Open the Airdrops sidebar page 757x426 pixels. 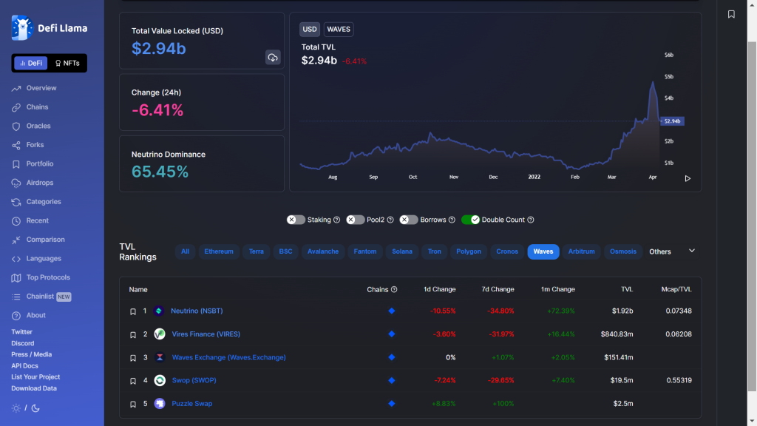click(x=40, y=183)
